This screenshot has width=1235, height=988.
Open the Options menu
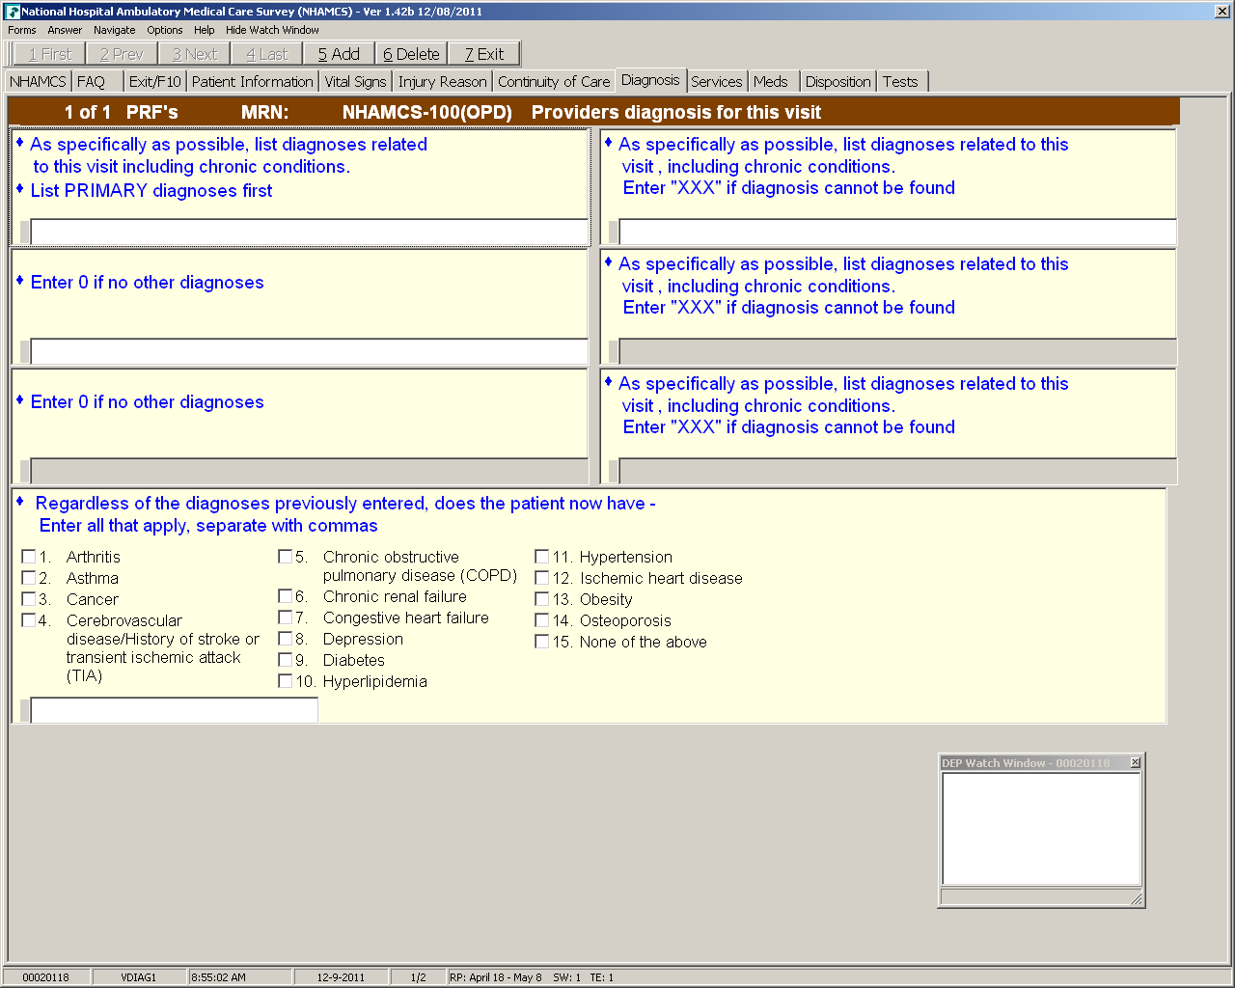[x=165, y=30]
